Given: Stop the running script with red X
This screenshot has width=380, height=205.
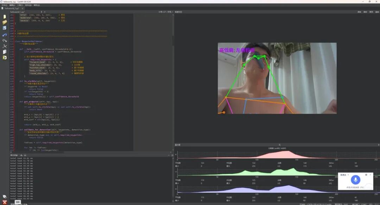Looking at the screenshot, I should (x=5, y=202).
